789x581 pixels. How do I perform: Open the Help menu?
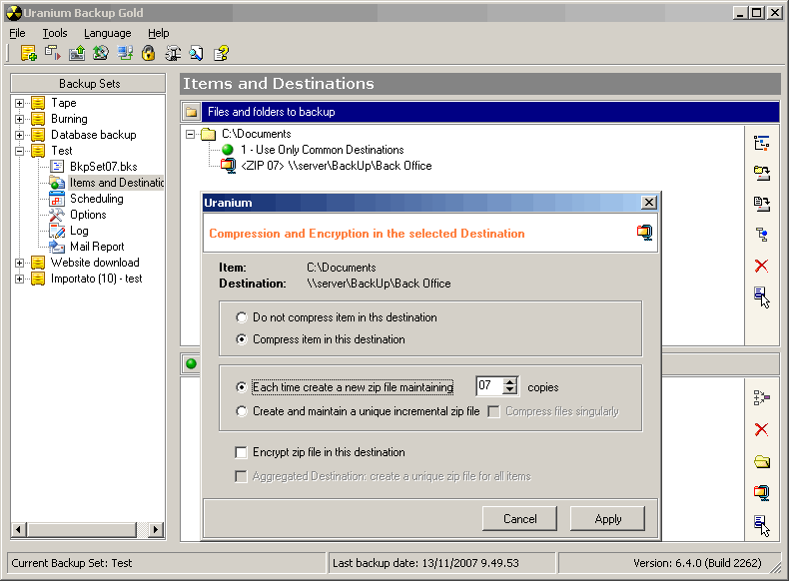coord(158,33)
